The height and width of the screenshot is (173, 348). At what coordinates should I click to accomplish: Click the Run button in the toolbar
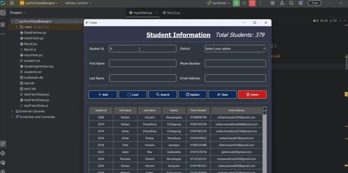236,3
